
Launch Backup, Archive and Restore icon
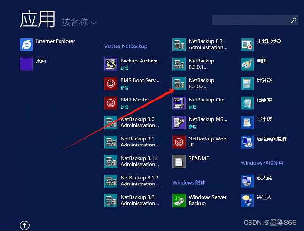(111, 64)
